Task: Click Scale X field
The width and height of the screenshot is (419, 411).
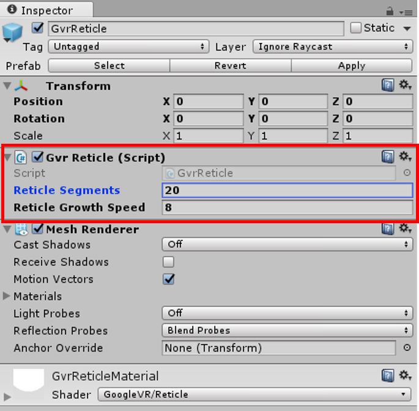Action: point(209,136)
